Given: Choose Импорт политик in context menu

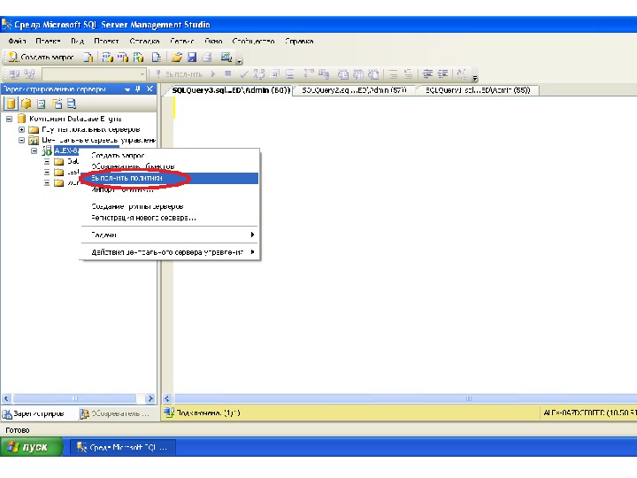Looking at the screenshot, I should click(x=169, y=189).
